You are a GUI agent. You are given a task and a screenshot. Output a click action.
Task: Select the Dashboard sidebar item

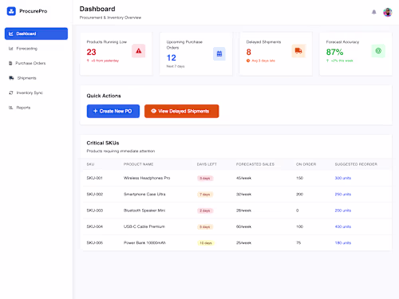(36, 33)
